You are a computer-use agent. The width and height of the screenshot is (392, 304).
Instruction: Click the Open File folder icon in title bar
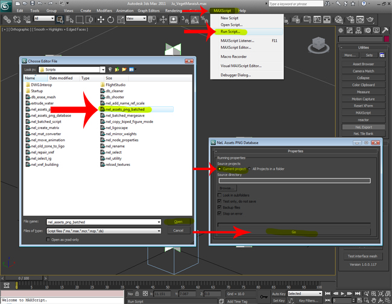tap(25, 3)
